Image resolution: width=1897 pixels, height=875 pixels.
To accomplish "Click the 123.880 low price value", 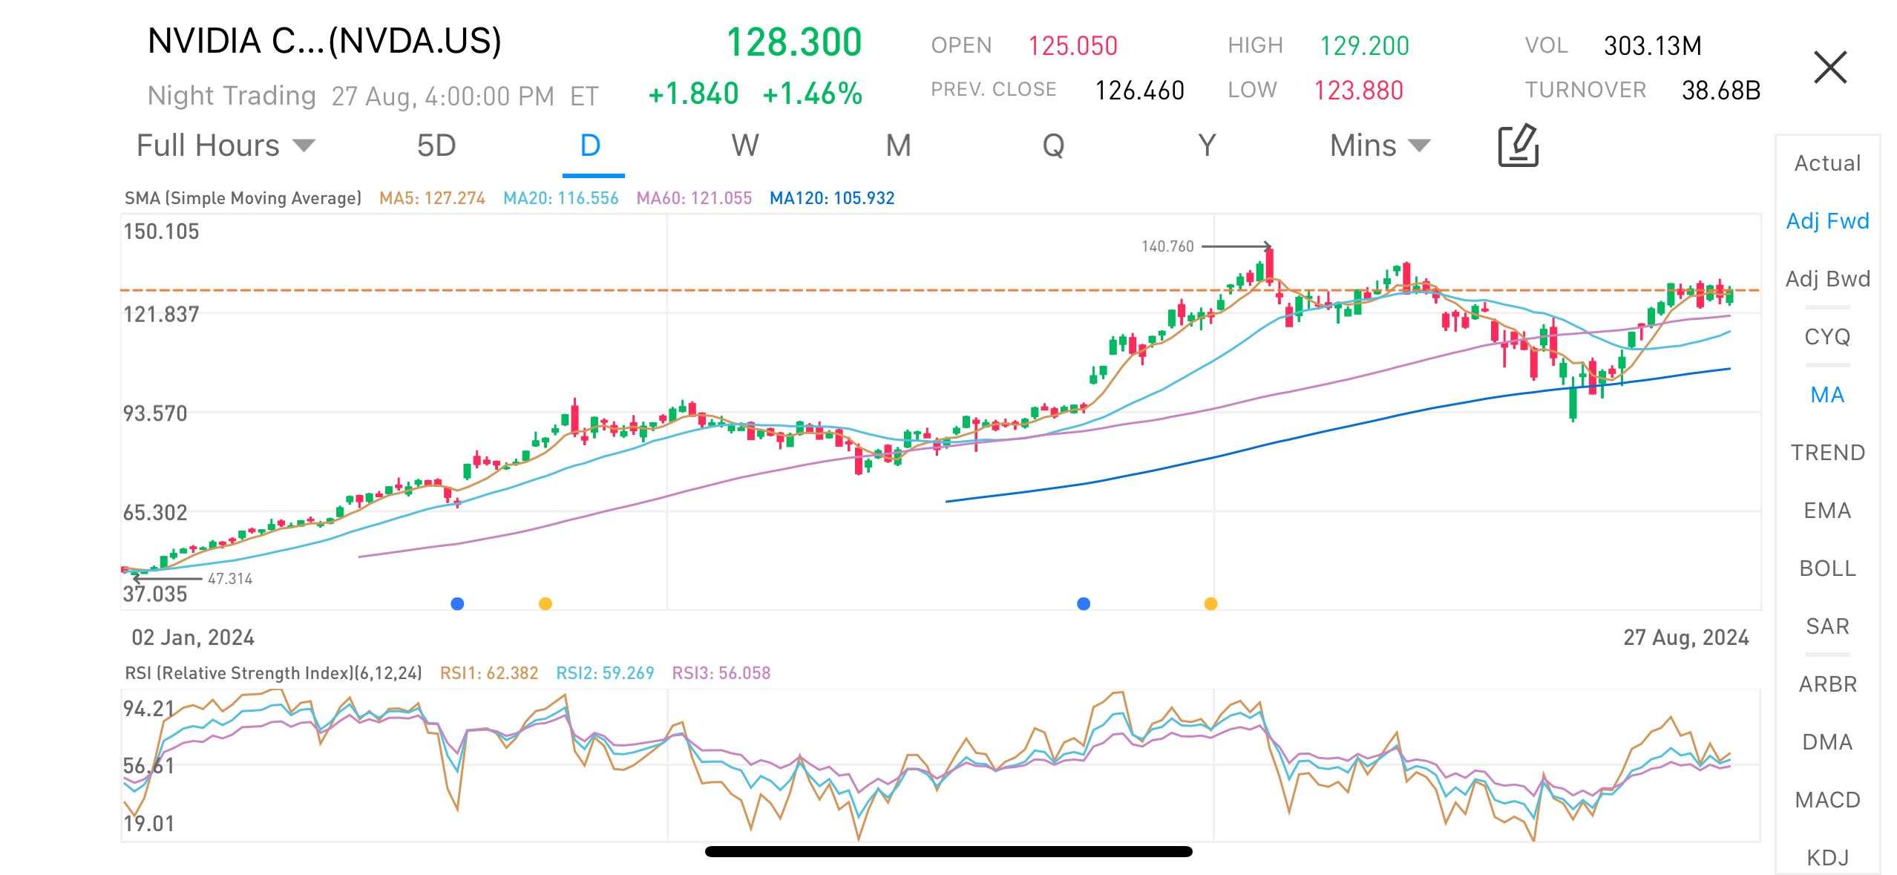I will 1358,91.
